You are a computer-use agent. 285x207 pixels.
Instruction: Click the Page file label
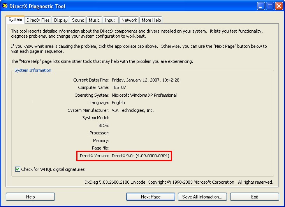coord(100,148)
